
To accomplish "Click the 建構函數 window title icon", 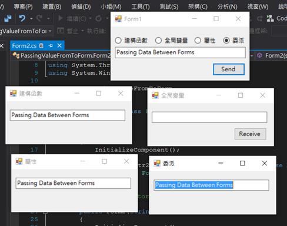I will [x=13, y=94].
